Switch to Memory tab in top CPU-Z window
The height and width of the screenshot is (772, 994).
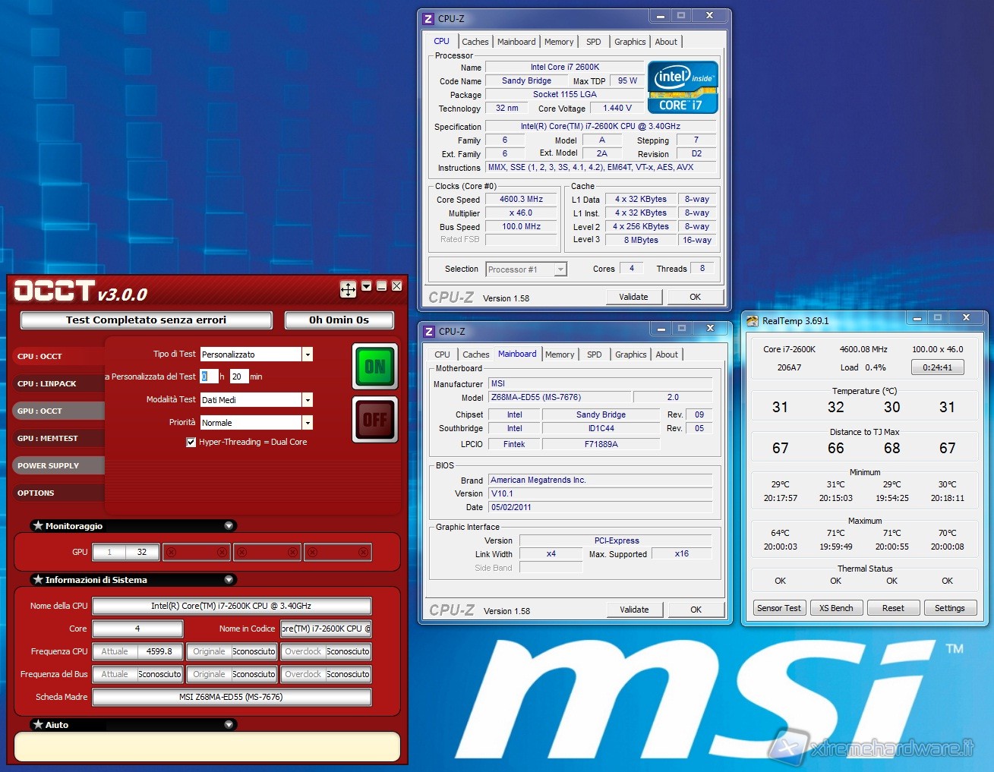(559, 42)
